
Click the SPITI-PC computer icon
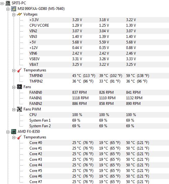[x=8, y=3]
